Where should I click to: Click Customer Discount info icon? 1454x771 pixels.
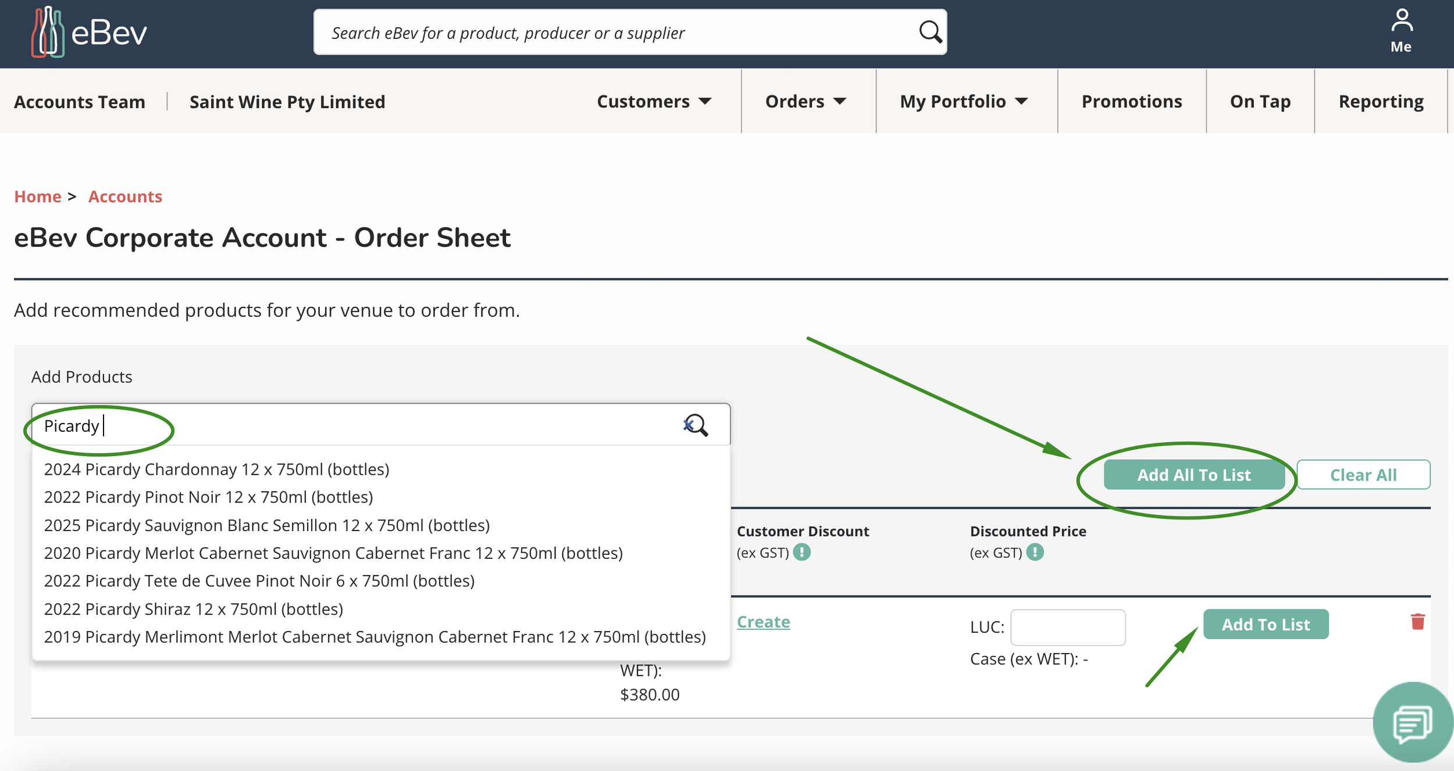click(x=801, y=552)
